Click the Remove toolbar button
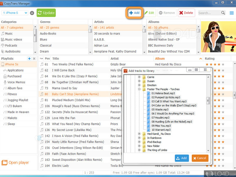The width and height of the screenshot is (236, 177). pos(167,13)
